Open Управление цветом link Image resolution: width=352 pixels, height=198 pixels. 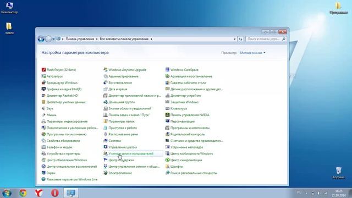pyautogui.click(x=123, y=147)
